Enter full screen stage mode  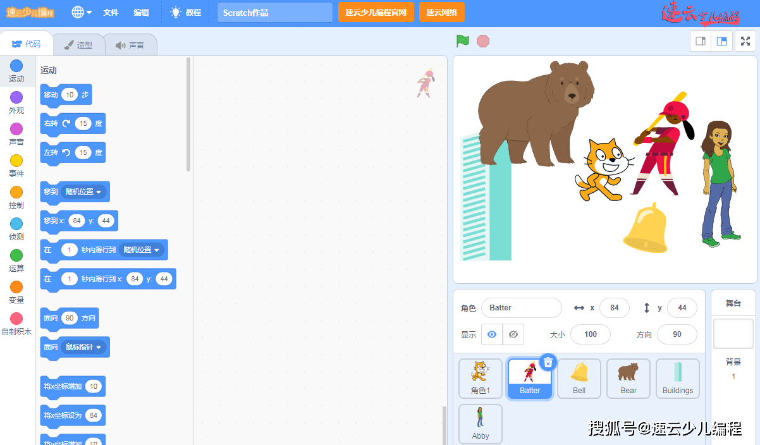click(x=745, y=41)
